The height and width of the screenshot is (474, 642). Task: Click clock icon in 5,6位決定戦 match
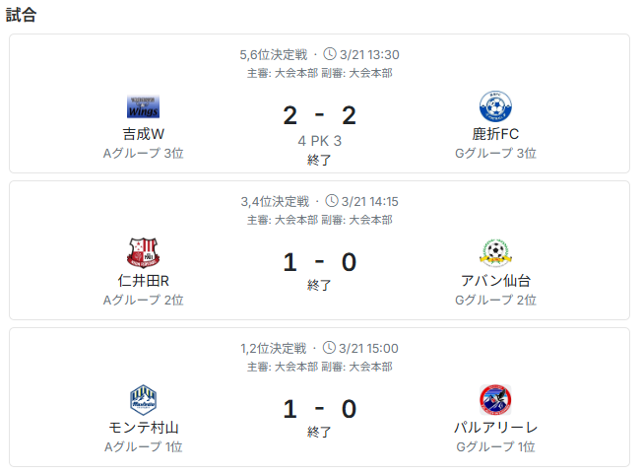330,54
